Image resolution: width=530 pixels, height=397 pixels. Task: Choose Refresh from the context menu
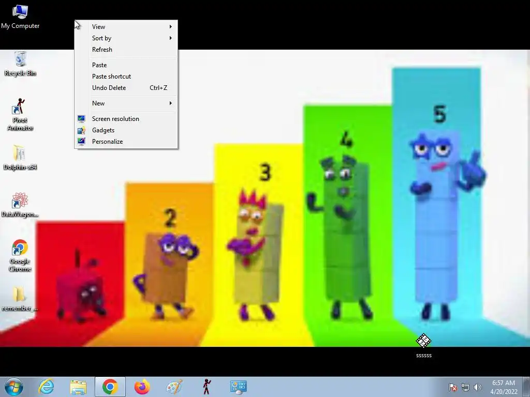(x=126, y=50)
